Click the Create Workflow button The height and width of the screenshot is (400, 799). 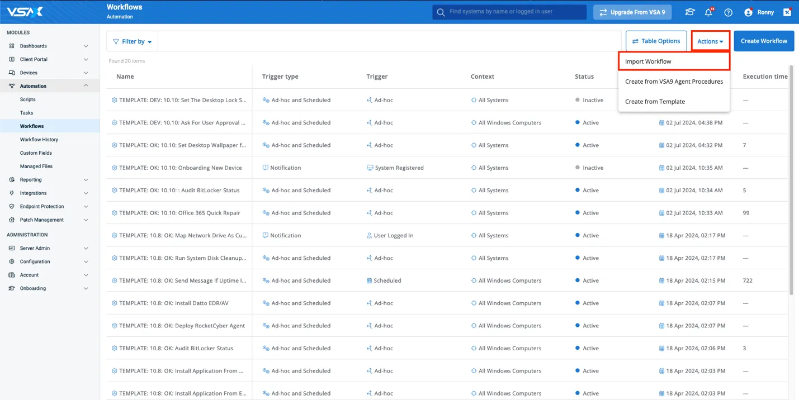coord(763,41)
